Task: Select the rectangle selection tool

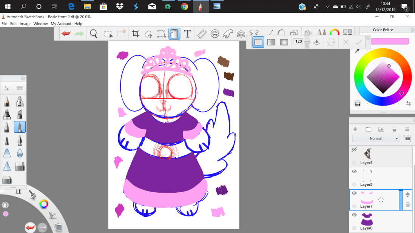Action: tap(108, 34)
